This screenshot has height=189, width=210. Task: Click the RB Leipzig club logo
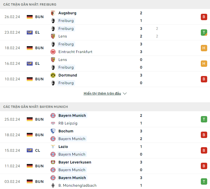[53, 123]
